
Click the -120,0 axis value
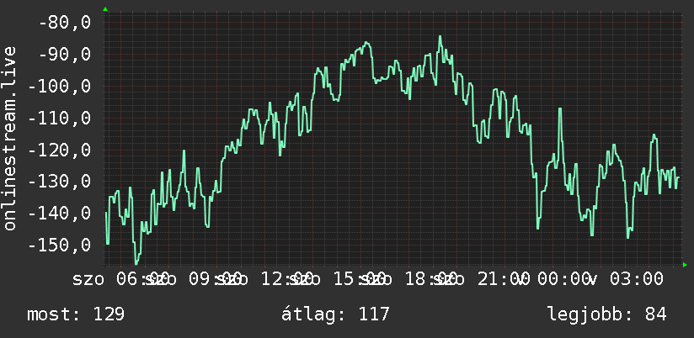pos(59,150)
